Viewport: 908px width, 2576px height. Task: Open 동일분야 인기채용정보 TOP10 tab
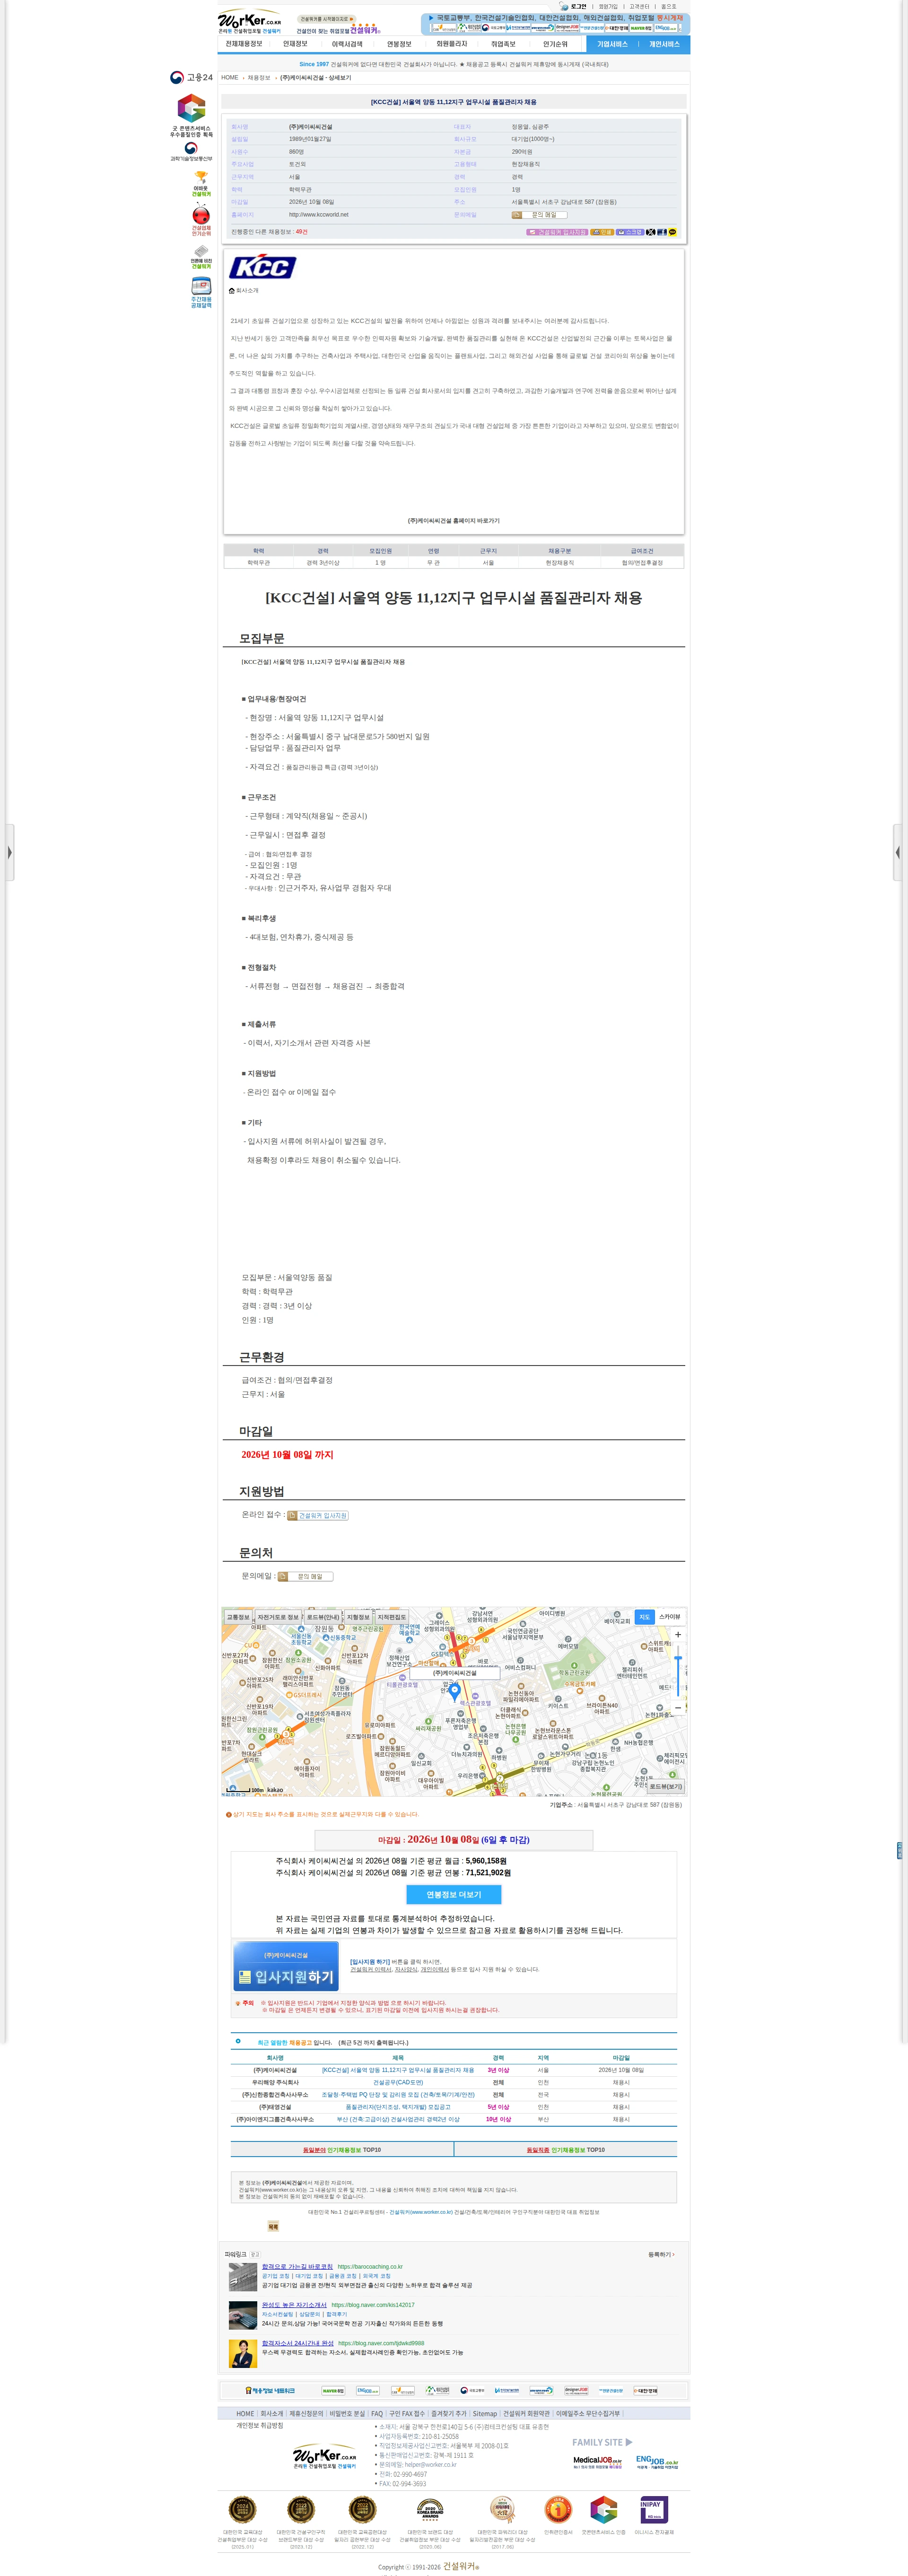click(x=341, y=2149)
